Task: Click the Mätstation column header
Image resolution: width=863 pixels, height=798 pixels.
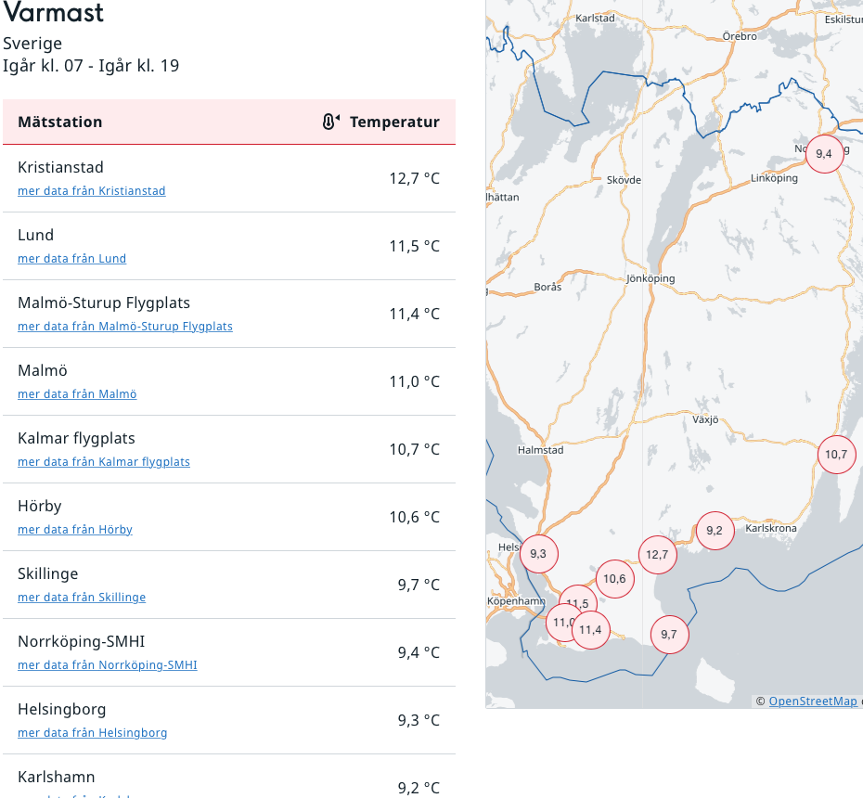Action: coord(60,122)
